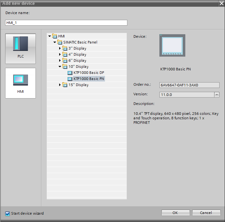Click the description text mentioning PROFINET

176,118
